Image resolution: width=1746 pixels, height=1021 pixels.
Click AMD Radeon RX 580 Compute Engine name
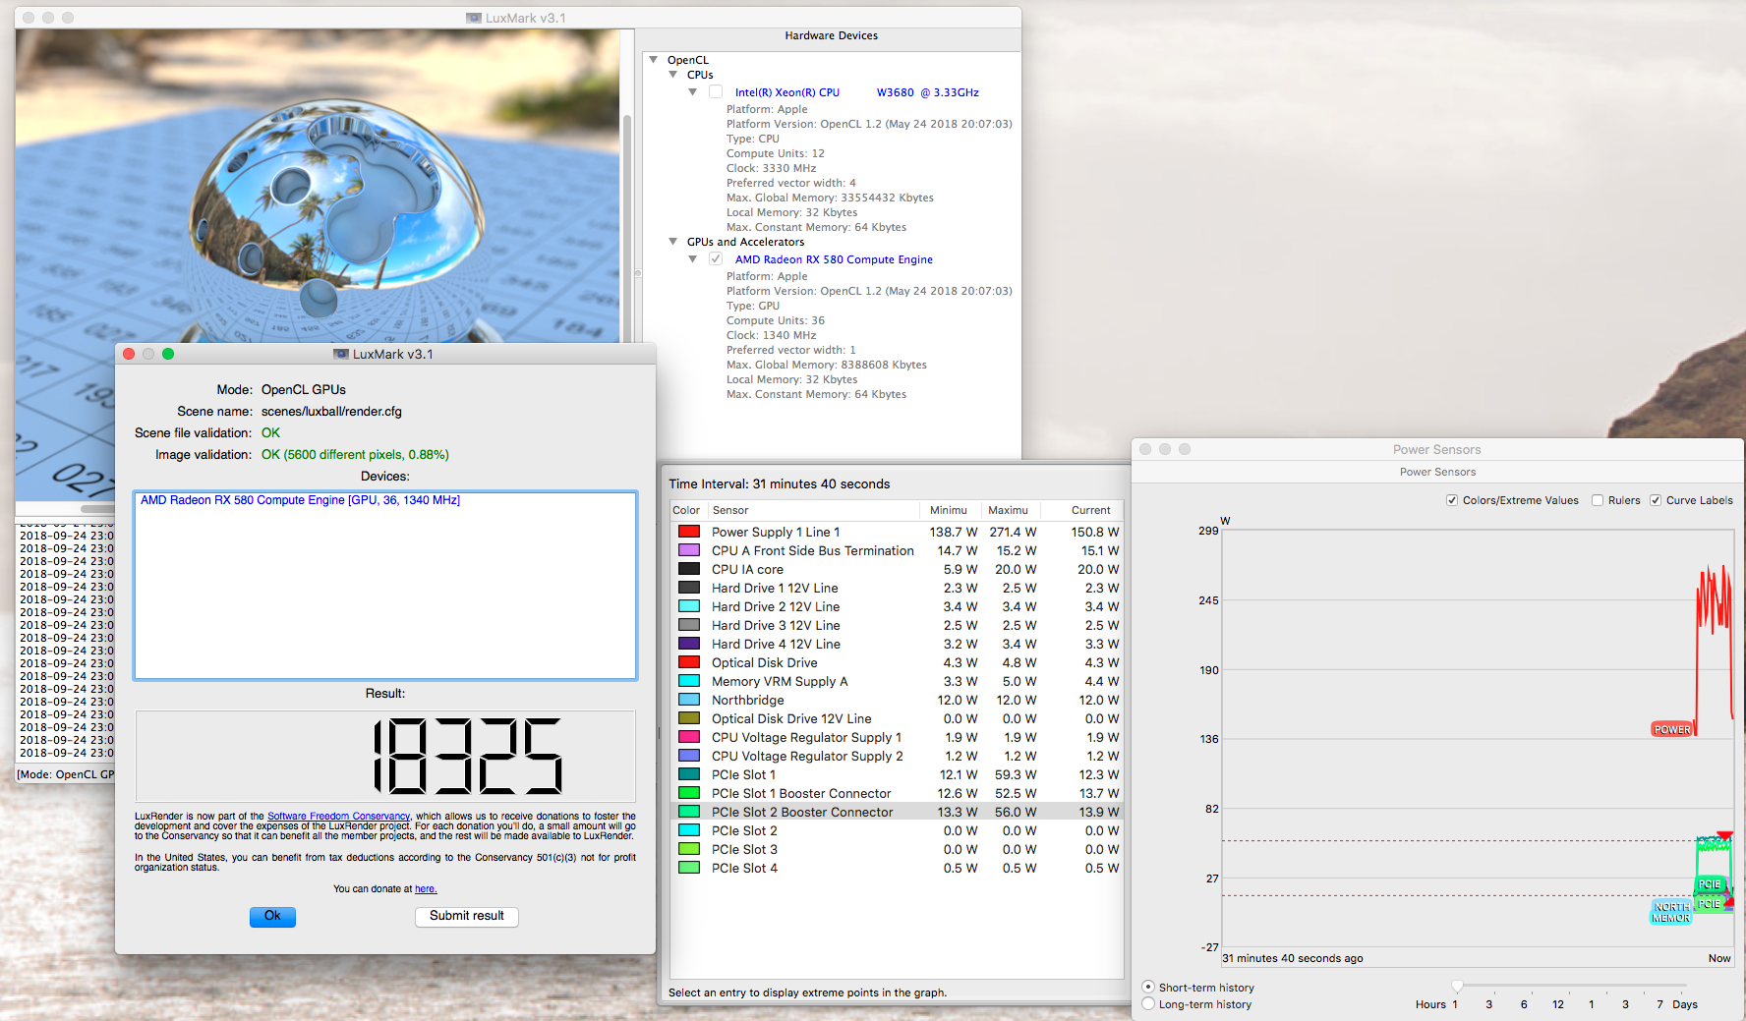pyautogui.click(x=834, y=259)
